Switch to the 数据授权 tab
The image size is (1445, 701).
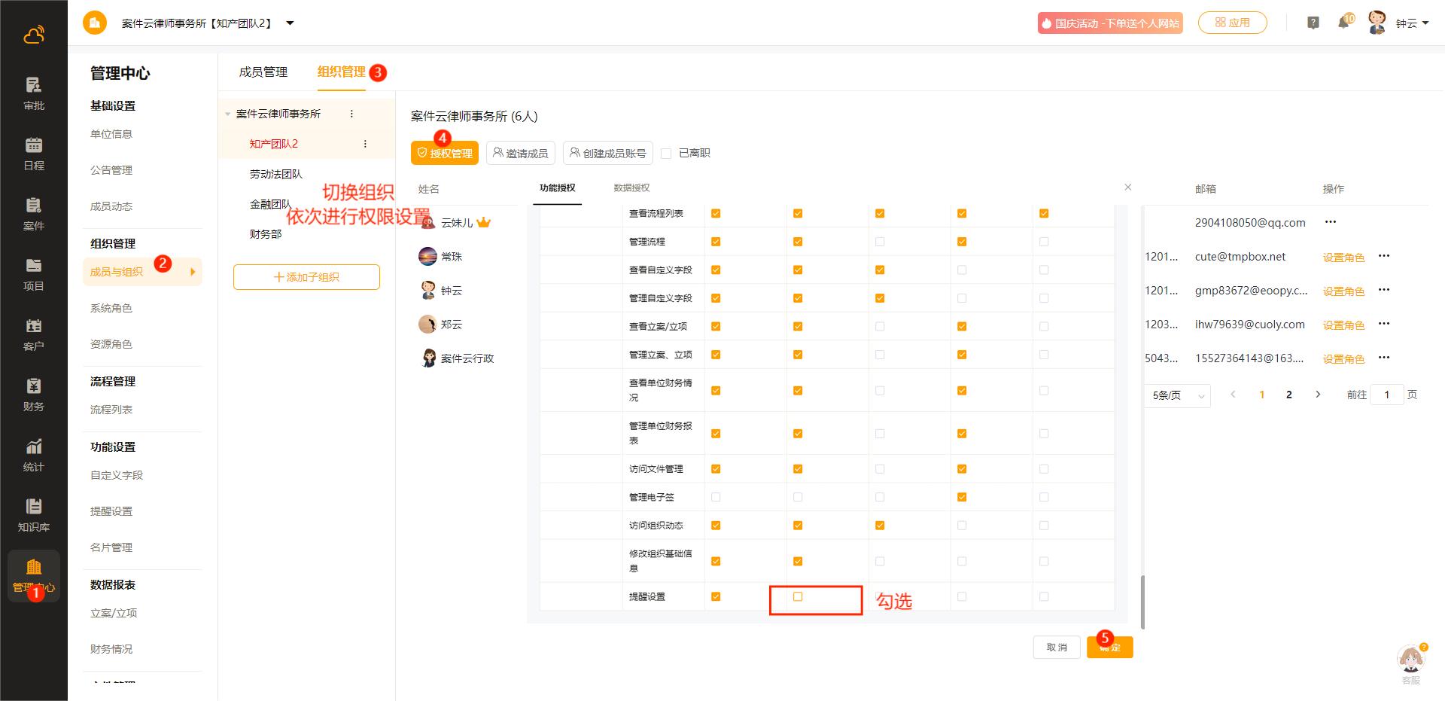tap(631, 188)
